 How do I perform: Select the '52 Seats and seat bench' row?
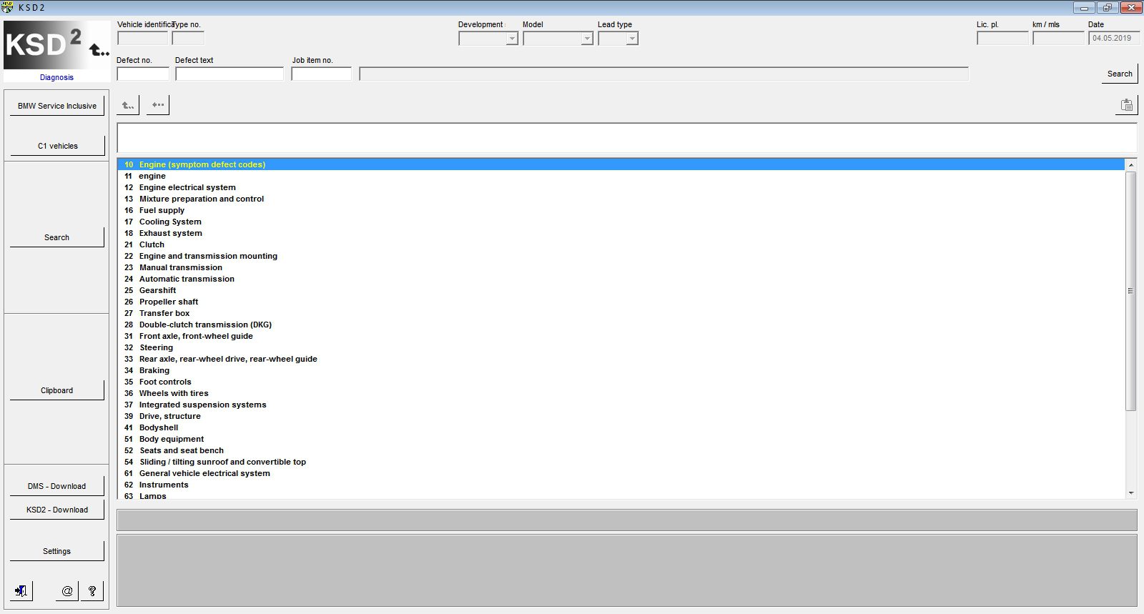click(x=621, y=450)
